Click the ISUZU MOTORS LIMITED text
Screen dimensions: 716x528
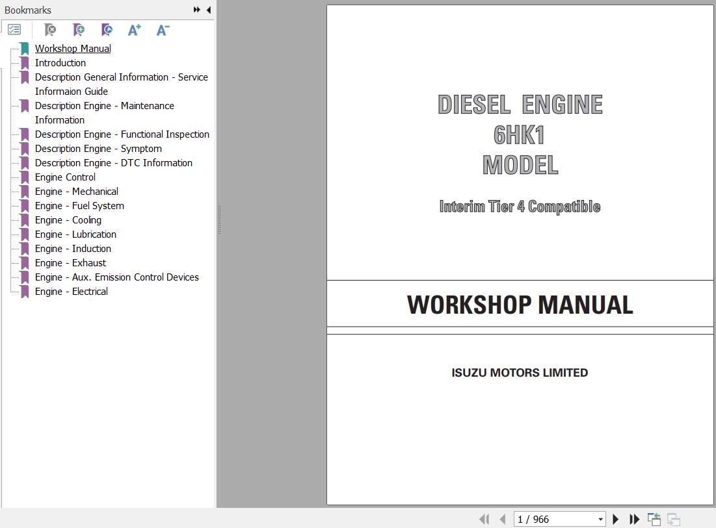(x=520, y=373)
